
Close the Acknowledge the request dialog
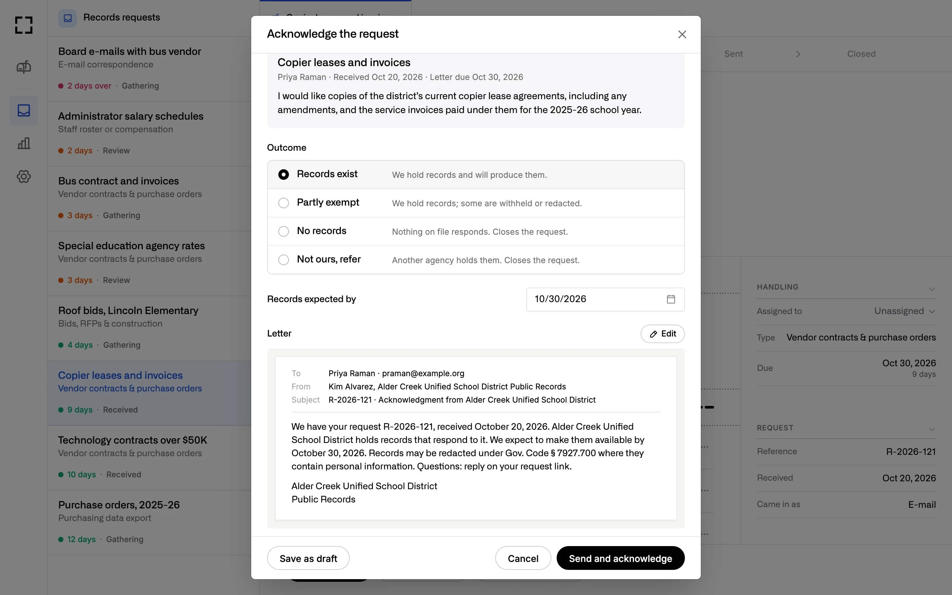682,34
